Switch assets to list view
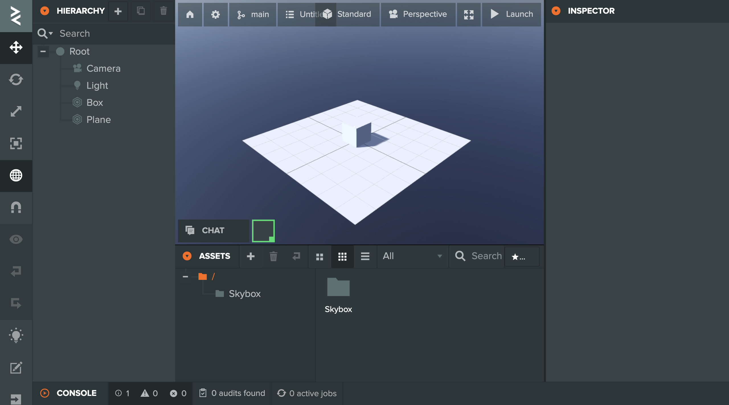The height and width of the screenshot is (405, 729). click(x=365, y=256)
